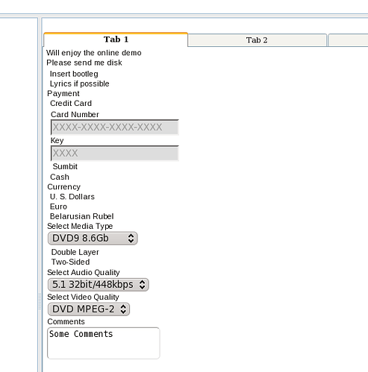
Task: Choose Belarusian Rubel currency
Action: click(x=82, y=216)
